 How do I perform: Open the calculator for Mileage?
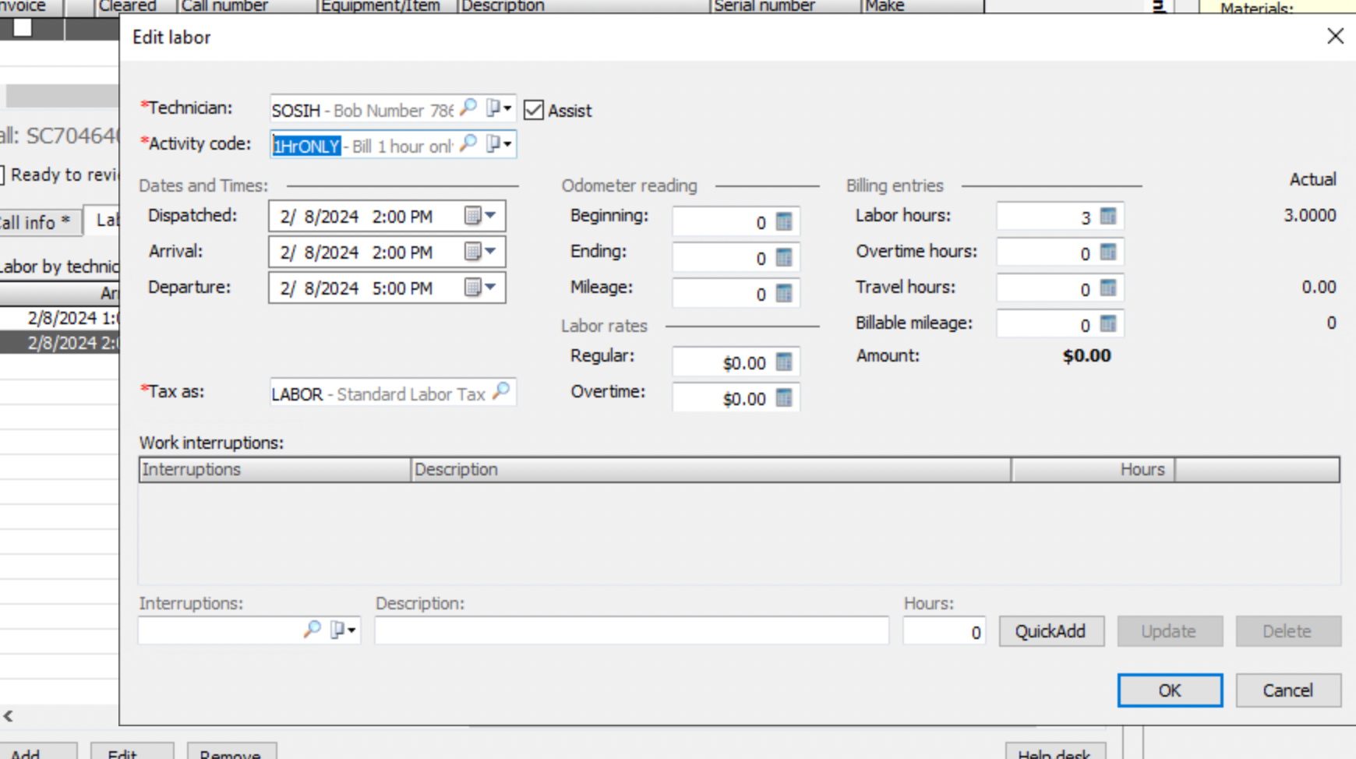pyautogui.click(x=784, y=294)
